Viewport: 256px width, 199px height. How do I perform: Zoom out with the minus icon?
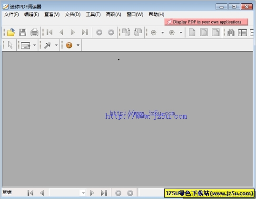point(154,33)
